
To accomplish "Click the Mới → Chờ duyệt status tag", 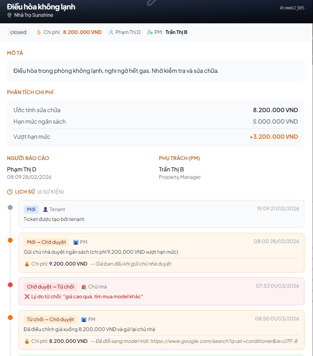I will click(46, 242).
